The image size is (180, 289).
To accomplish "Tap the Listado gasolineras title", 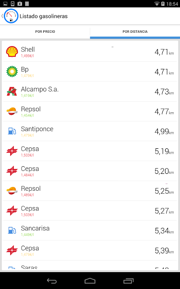I will [x=44, y=16].
